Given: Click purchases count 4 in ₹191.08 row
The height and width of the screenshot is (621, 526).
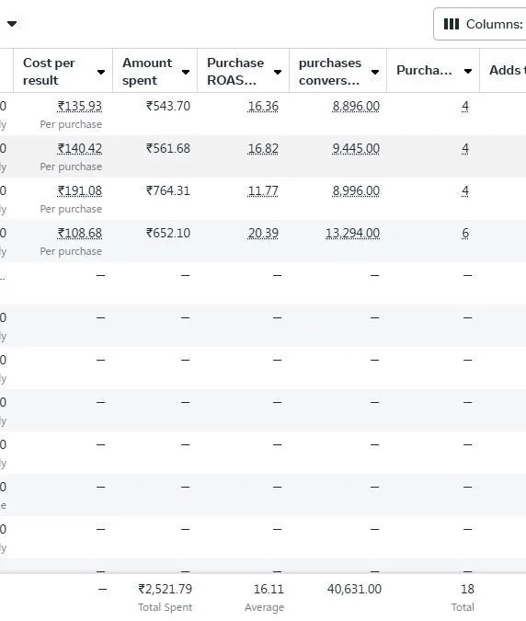Looking at the screenshot, I should [x=465, y=190].
